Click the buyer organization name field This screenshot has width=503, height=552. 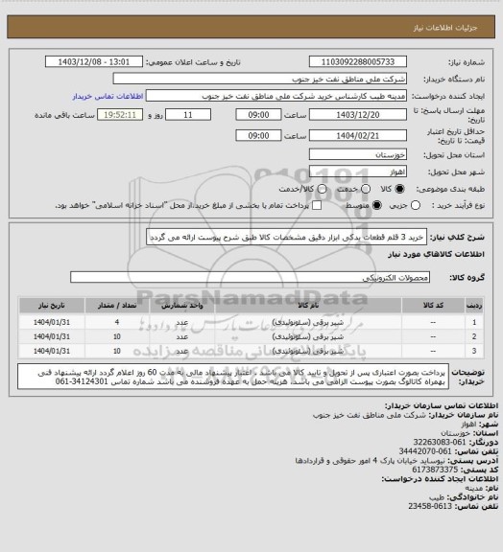(259, 79)
